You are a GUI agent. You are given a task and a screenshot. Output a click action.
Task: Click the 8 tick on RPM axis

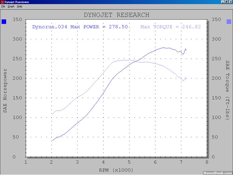coord(207,162)
